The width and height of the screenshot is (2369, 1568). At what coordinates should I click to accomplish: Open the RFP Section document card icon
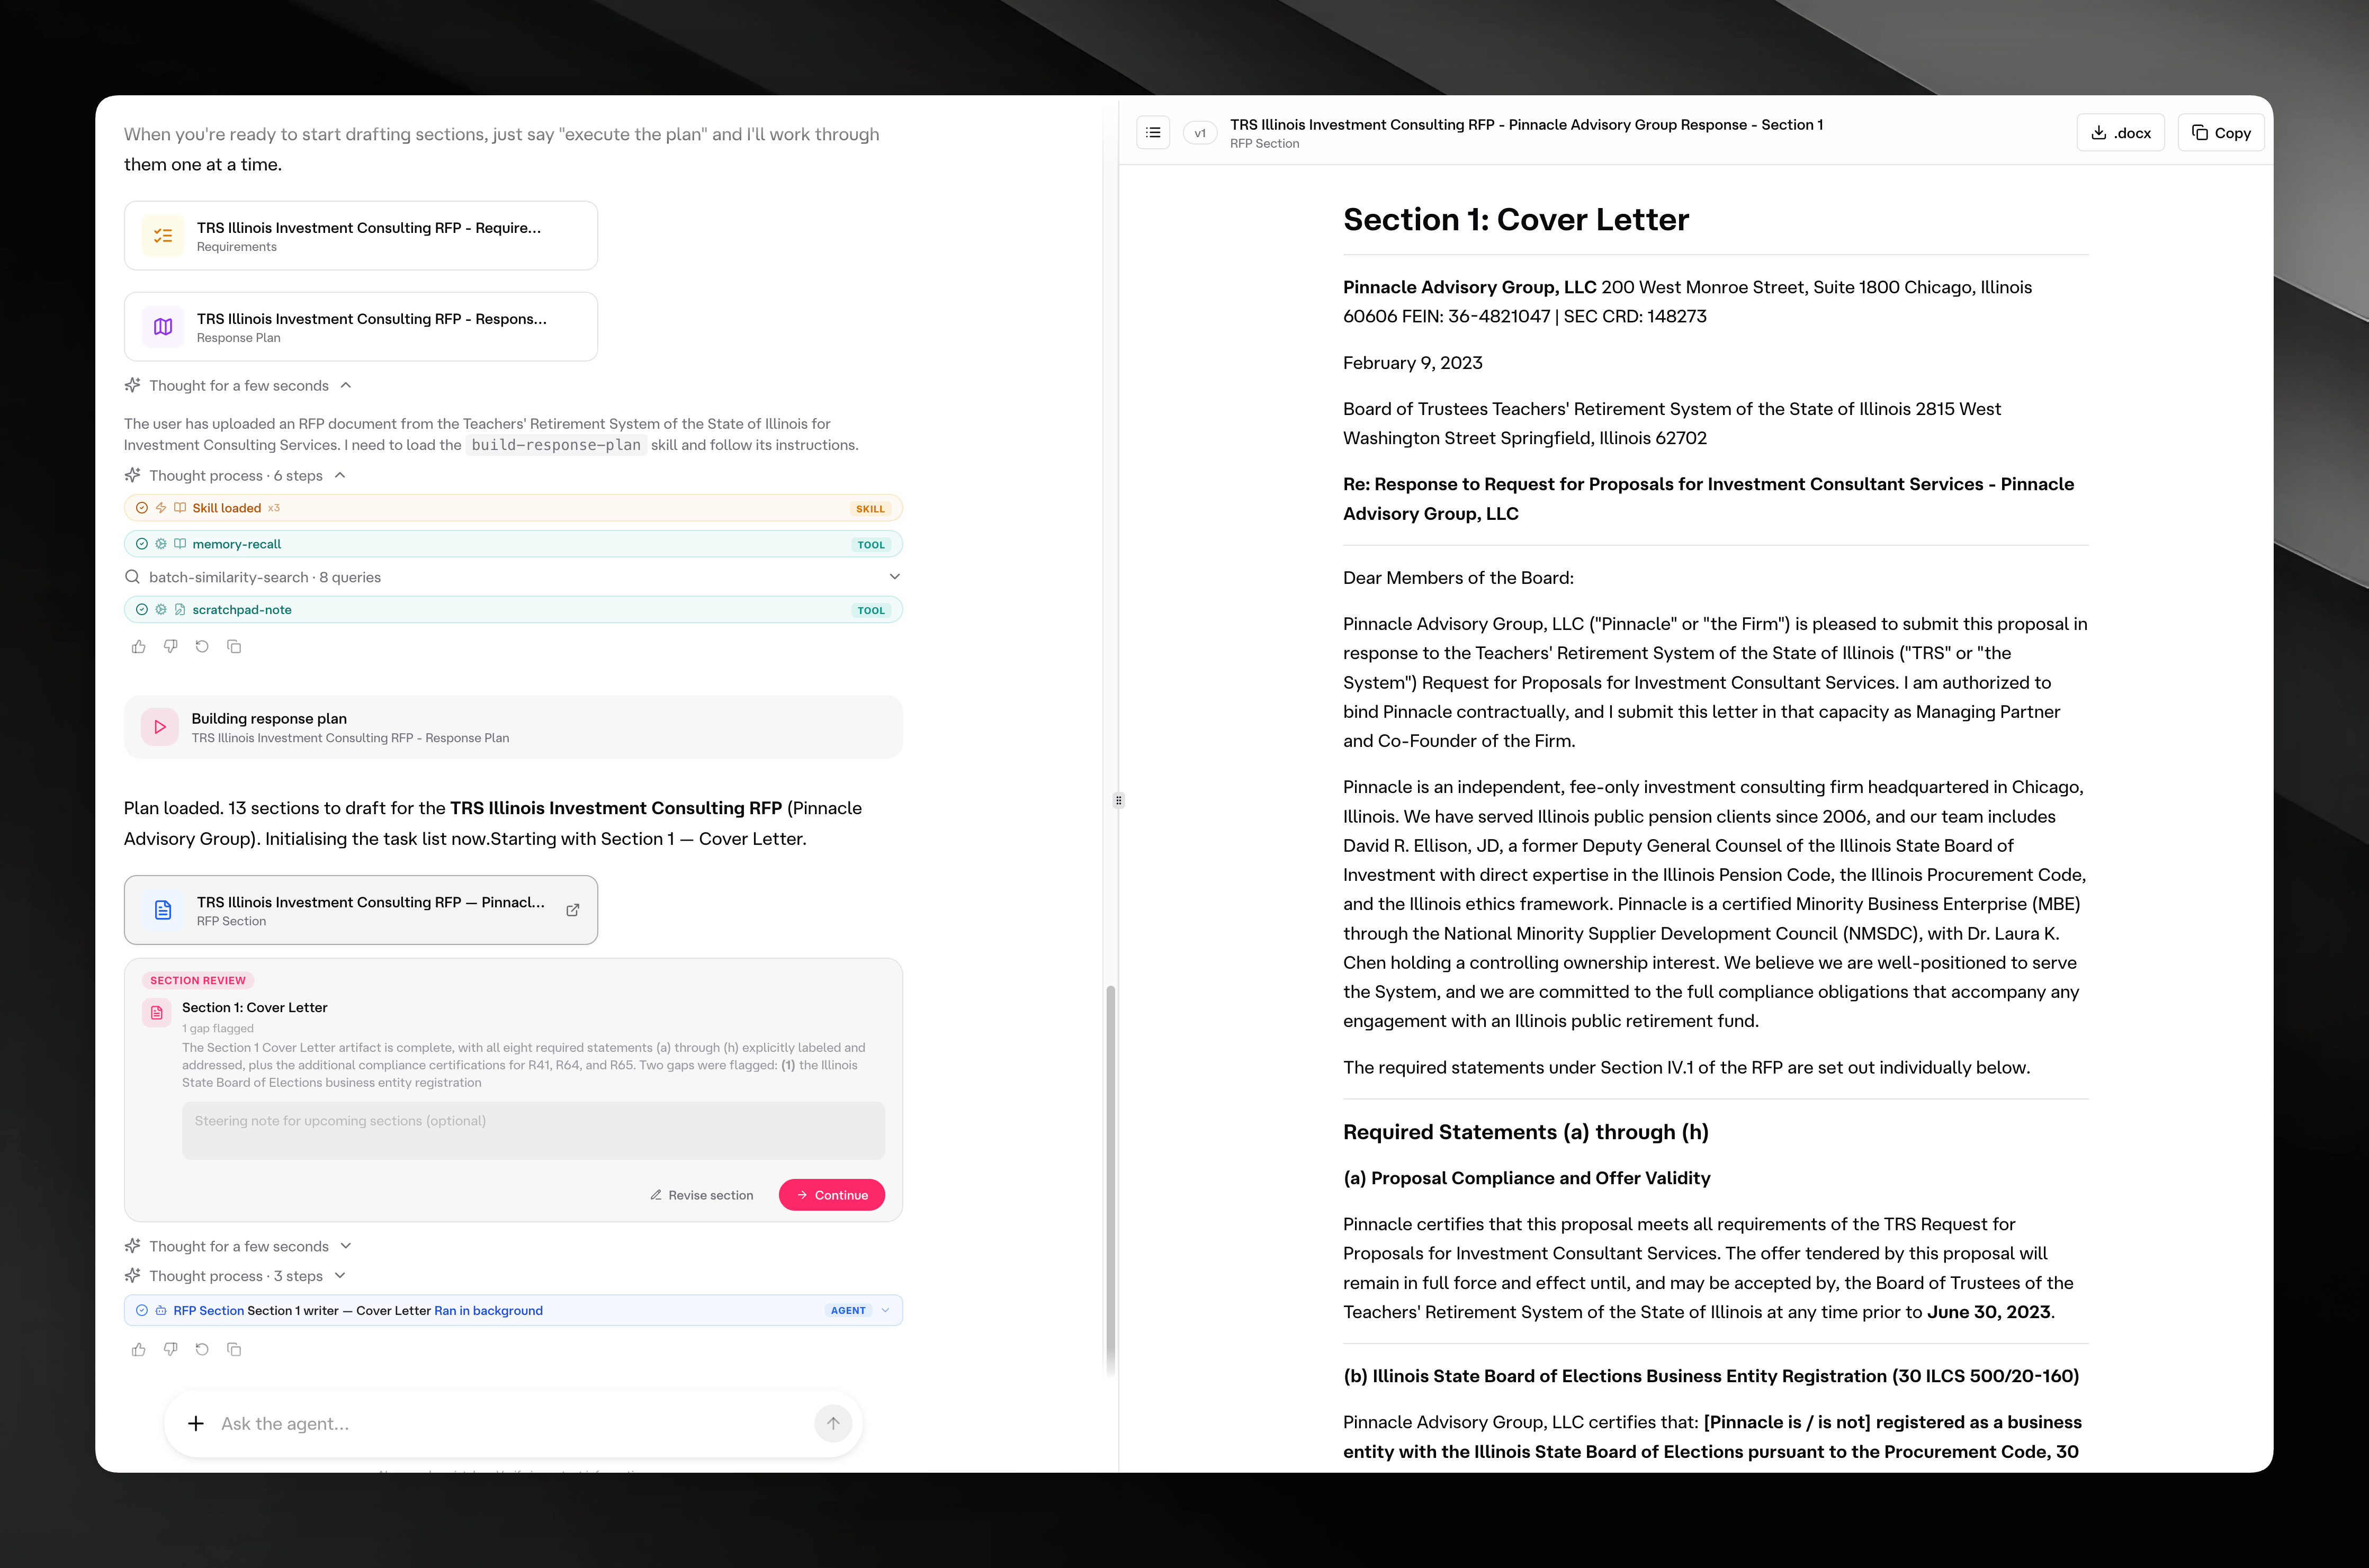[163, 910]
